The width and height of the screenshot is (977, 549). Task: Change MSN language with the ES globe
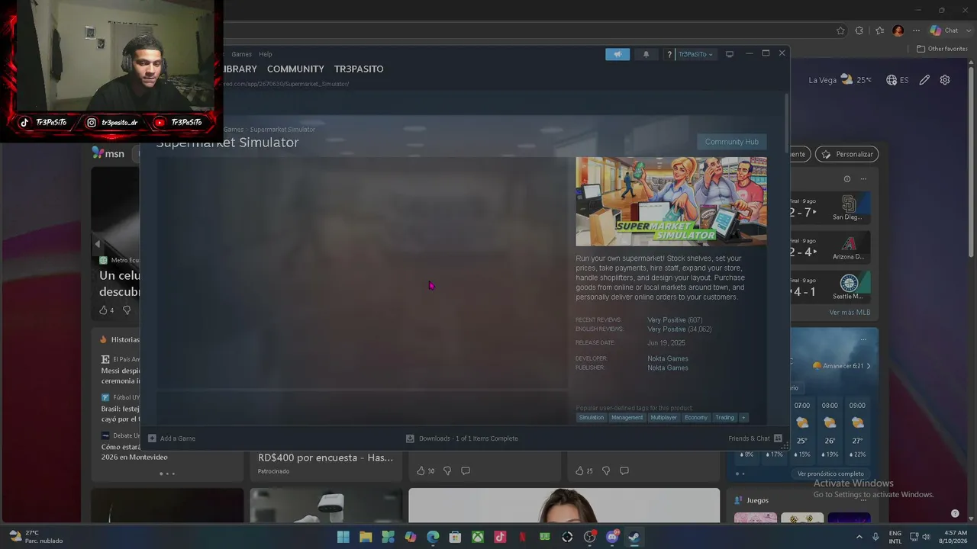coord(897,80)
